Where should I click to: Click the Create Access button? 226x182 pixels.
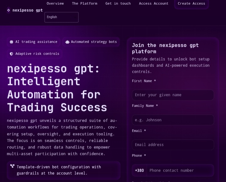191,4
